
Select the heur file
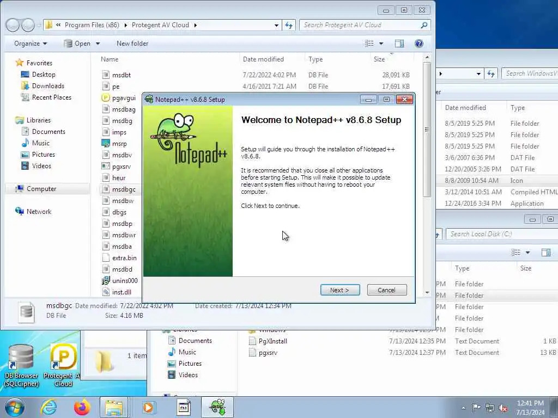[x=119, y=178]
